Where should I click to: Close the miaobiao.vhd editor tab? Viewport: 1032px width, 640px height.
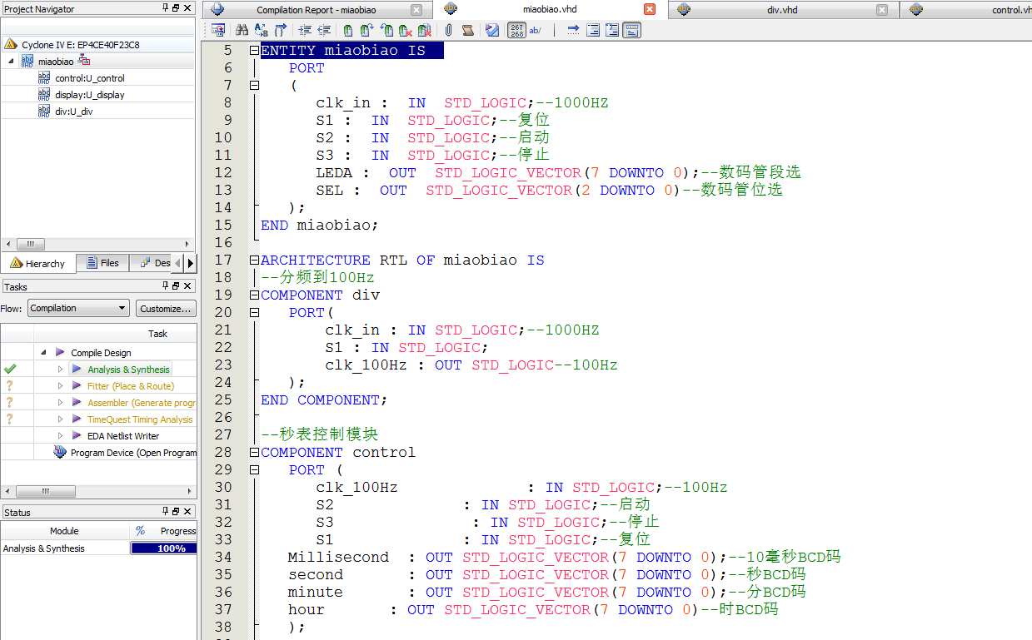(x=650, y=10)
